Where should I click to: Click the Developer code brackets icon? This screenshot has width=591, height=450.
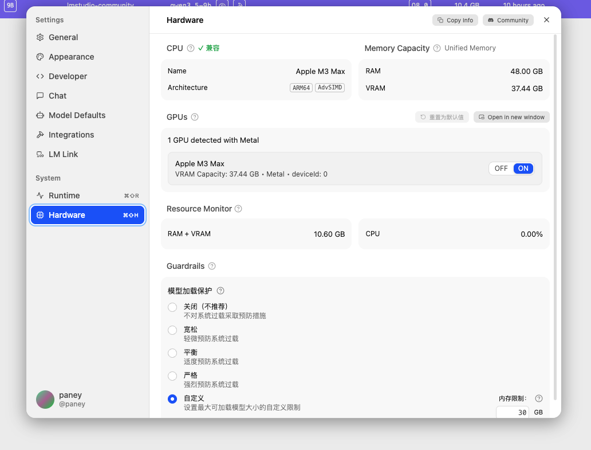tap(40, 76)
